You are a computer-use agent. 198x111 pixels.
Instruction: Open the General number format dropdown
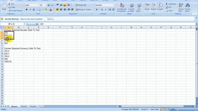[x=114, y=5]
